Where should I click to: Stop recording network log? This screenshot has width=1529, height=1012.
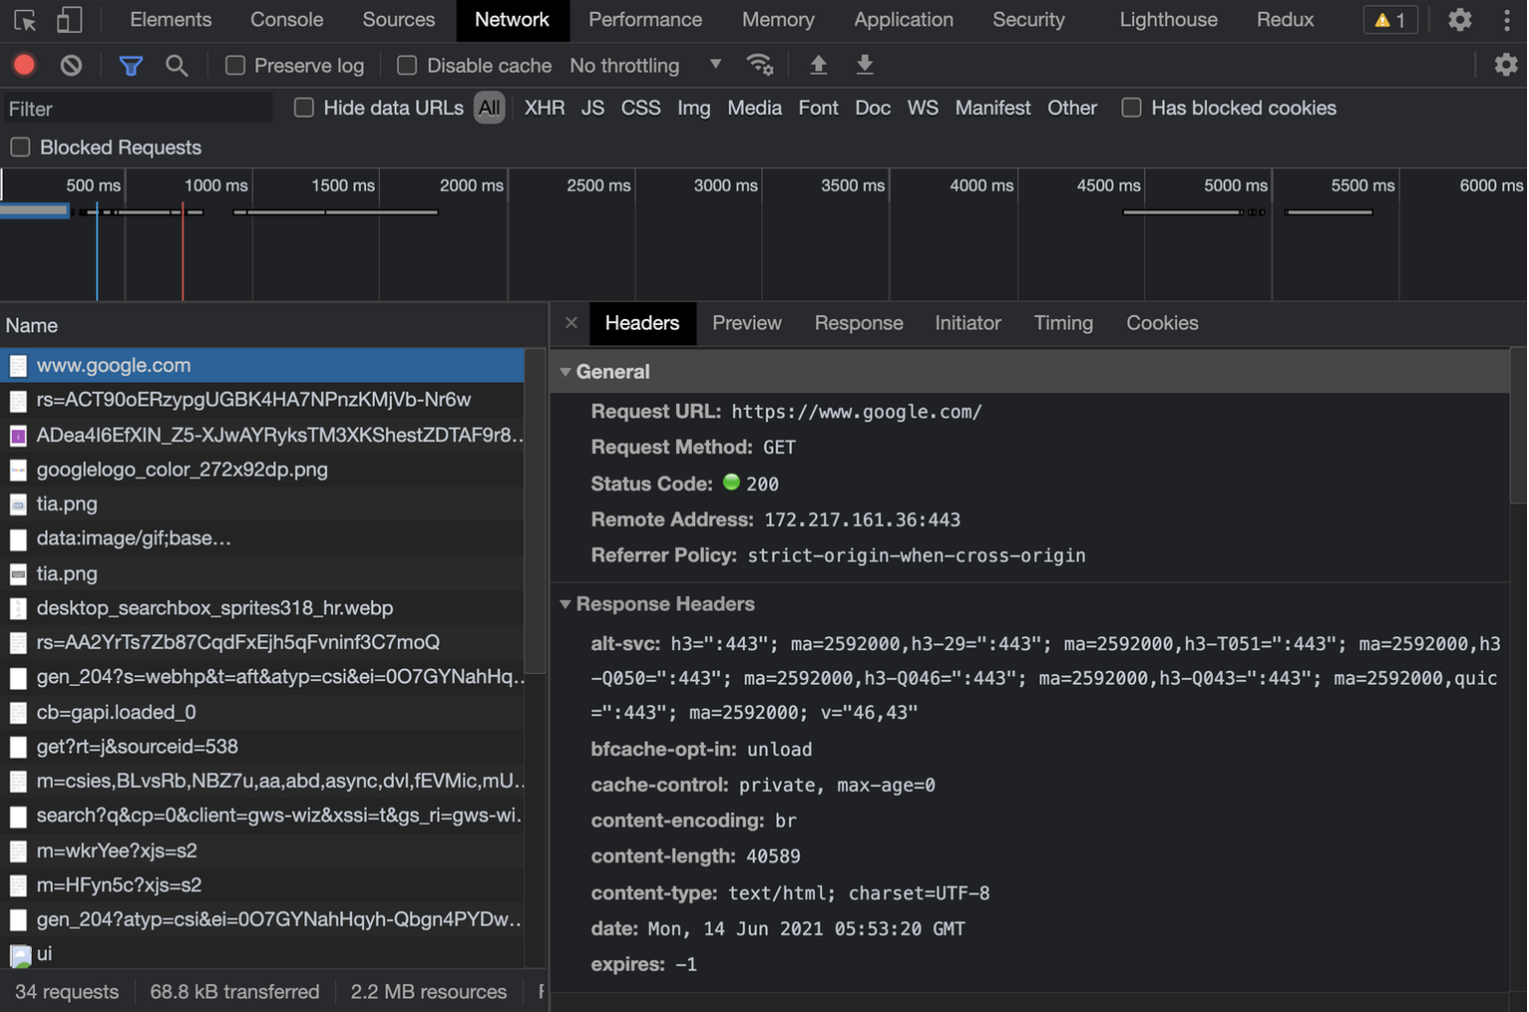[24, 66]
